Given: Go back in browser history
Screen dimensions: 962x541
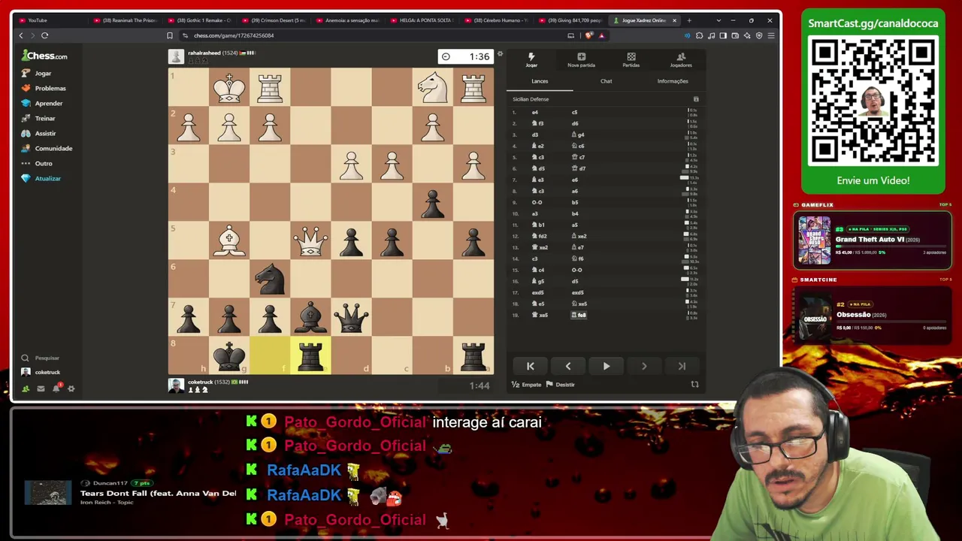Looking at the screenshot, I should click(x=21, y=35).
